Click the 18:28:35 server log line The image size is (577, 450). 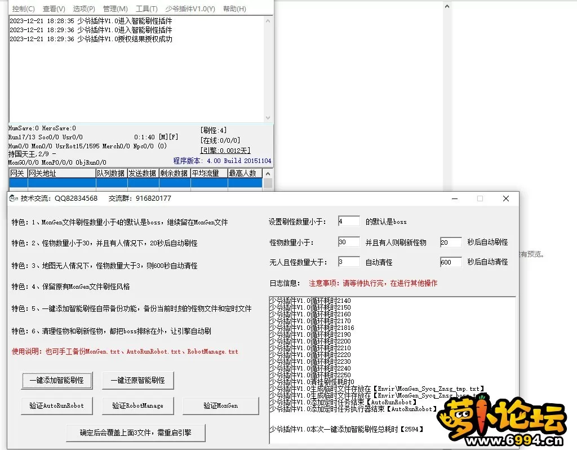pos(91,21)
